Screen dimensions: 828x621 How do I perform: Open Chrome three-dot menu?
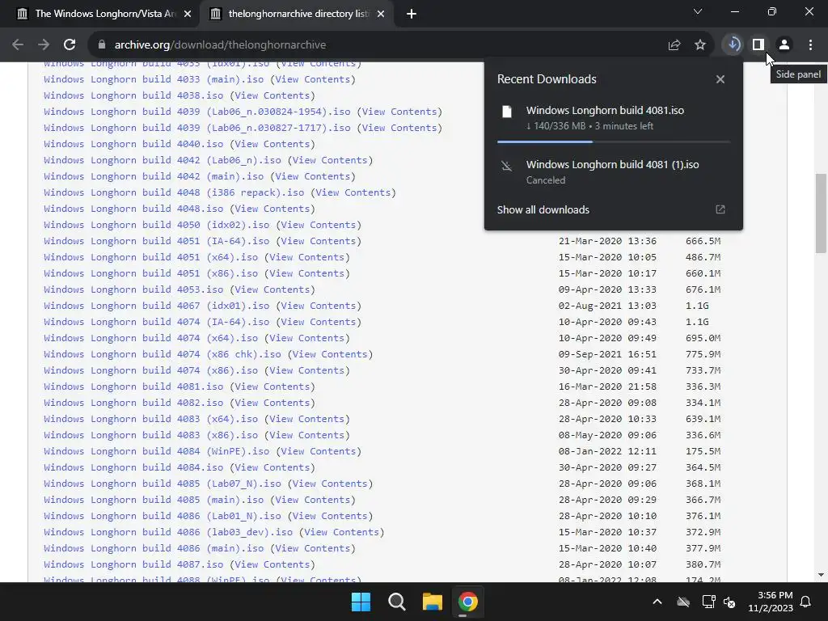[x=810, y=45]
